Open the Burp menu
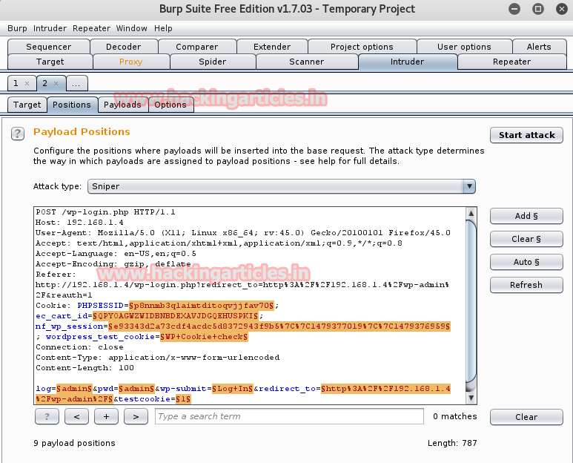Viewport: 573px width, 463px height. (x=17, y=28)
